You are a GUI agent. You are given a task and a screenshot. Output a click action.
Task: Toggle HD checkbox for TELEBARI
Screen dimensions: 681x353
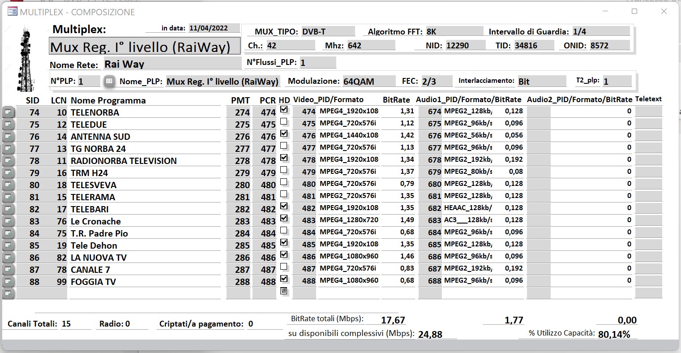point(284,206)
